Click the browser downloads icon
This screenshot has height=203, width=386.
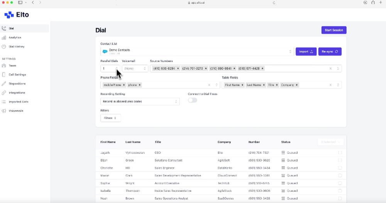[x=365, y=2]
